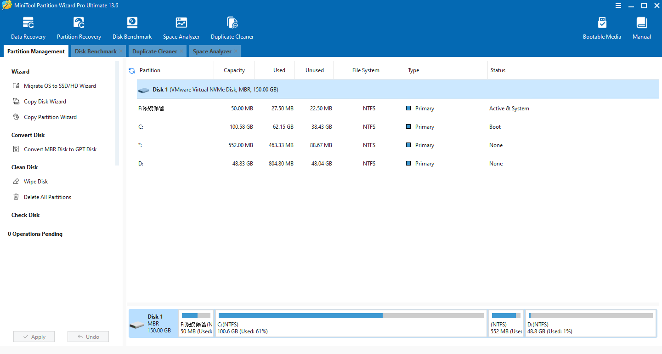This screenshot has width=662, height=354.
Task: Select the C: partition row
Action: 398,127
